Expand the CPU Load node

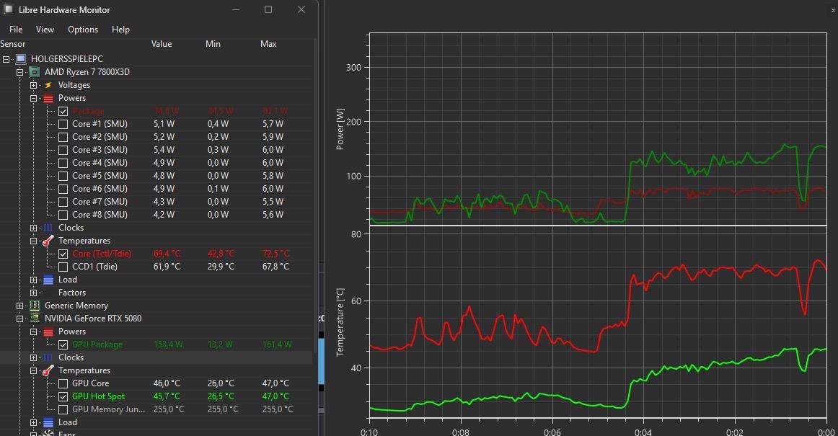[33, 280]
